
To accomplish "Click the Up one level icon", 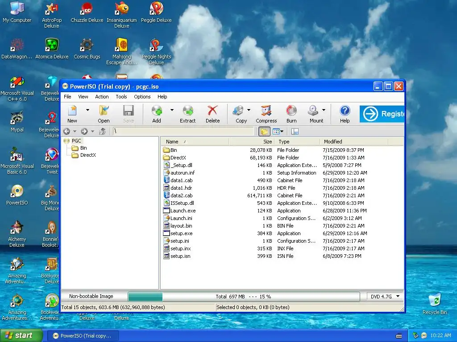I will pyautogui.click(x=102, y=131).
